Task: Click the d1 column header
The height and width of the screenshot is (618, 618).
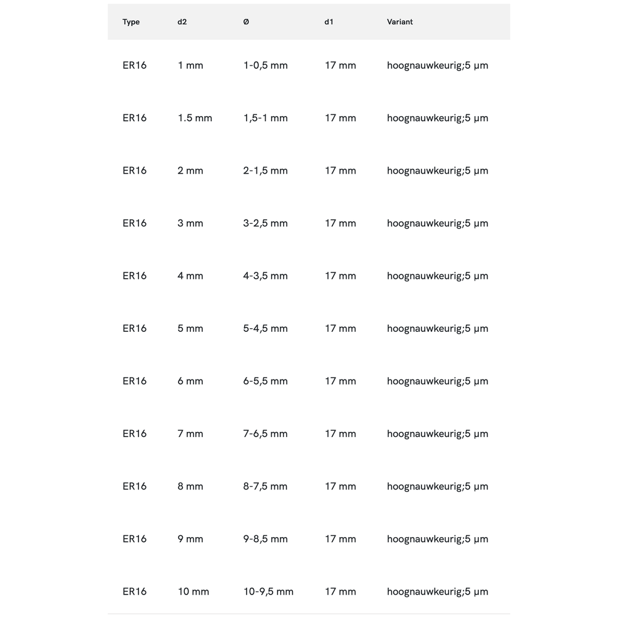Action: tap(329, 22)
